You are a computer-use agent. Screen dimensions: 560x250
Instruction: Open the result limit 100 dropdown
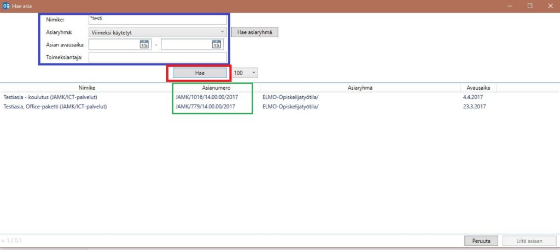[x=244, y=73]
